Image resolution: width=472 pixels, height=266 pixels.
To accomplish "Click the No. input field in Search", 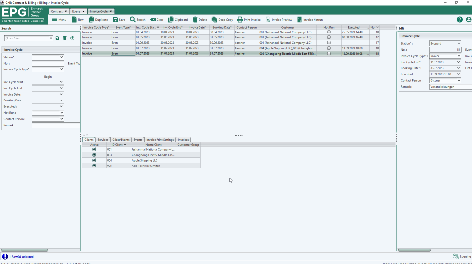I will pyautogui.click(x=48, y=64).
